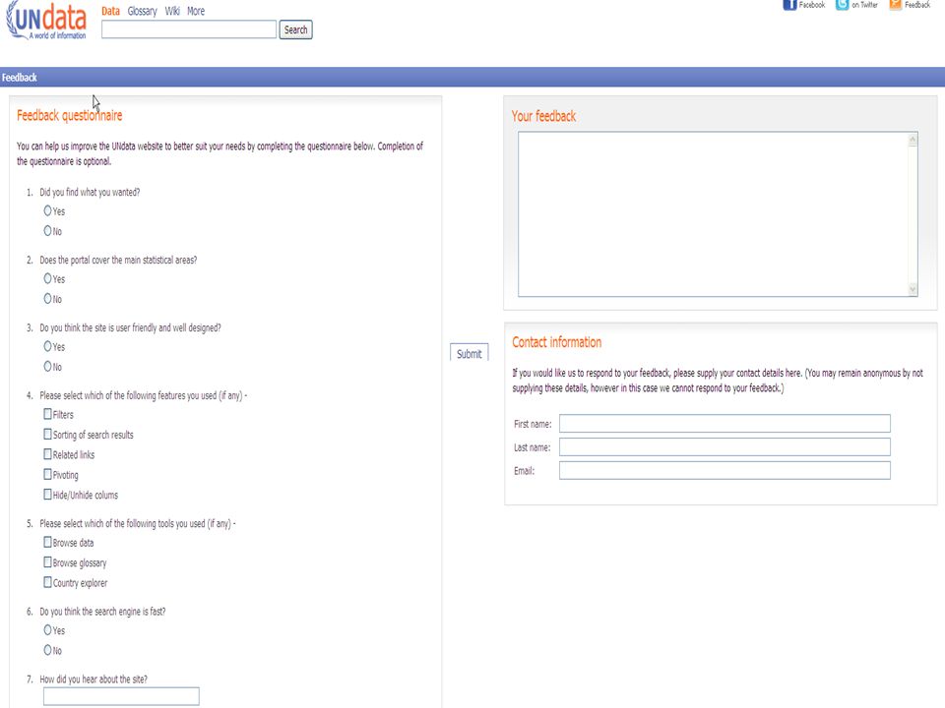Image resolution: width=945 pixels, height=708 pixels.
Task: Click the Last name input field
Action: tap(724, 446)
